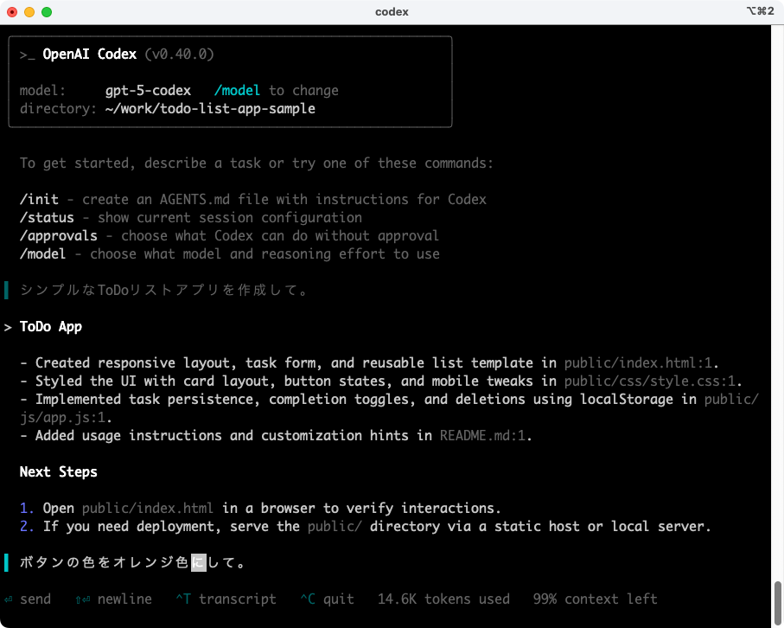Viewport: 784px width, 628px height.
Task: Click the 'To get started' instruction line
Action: pos(257,163)
